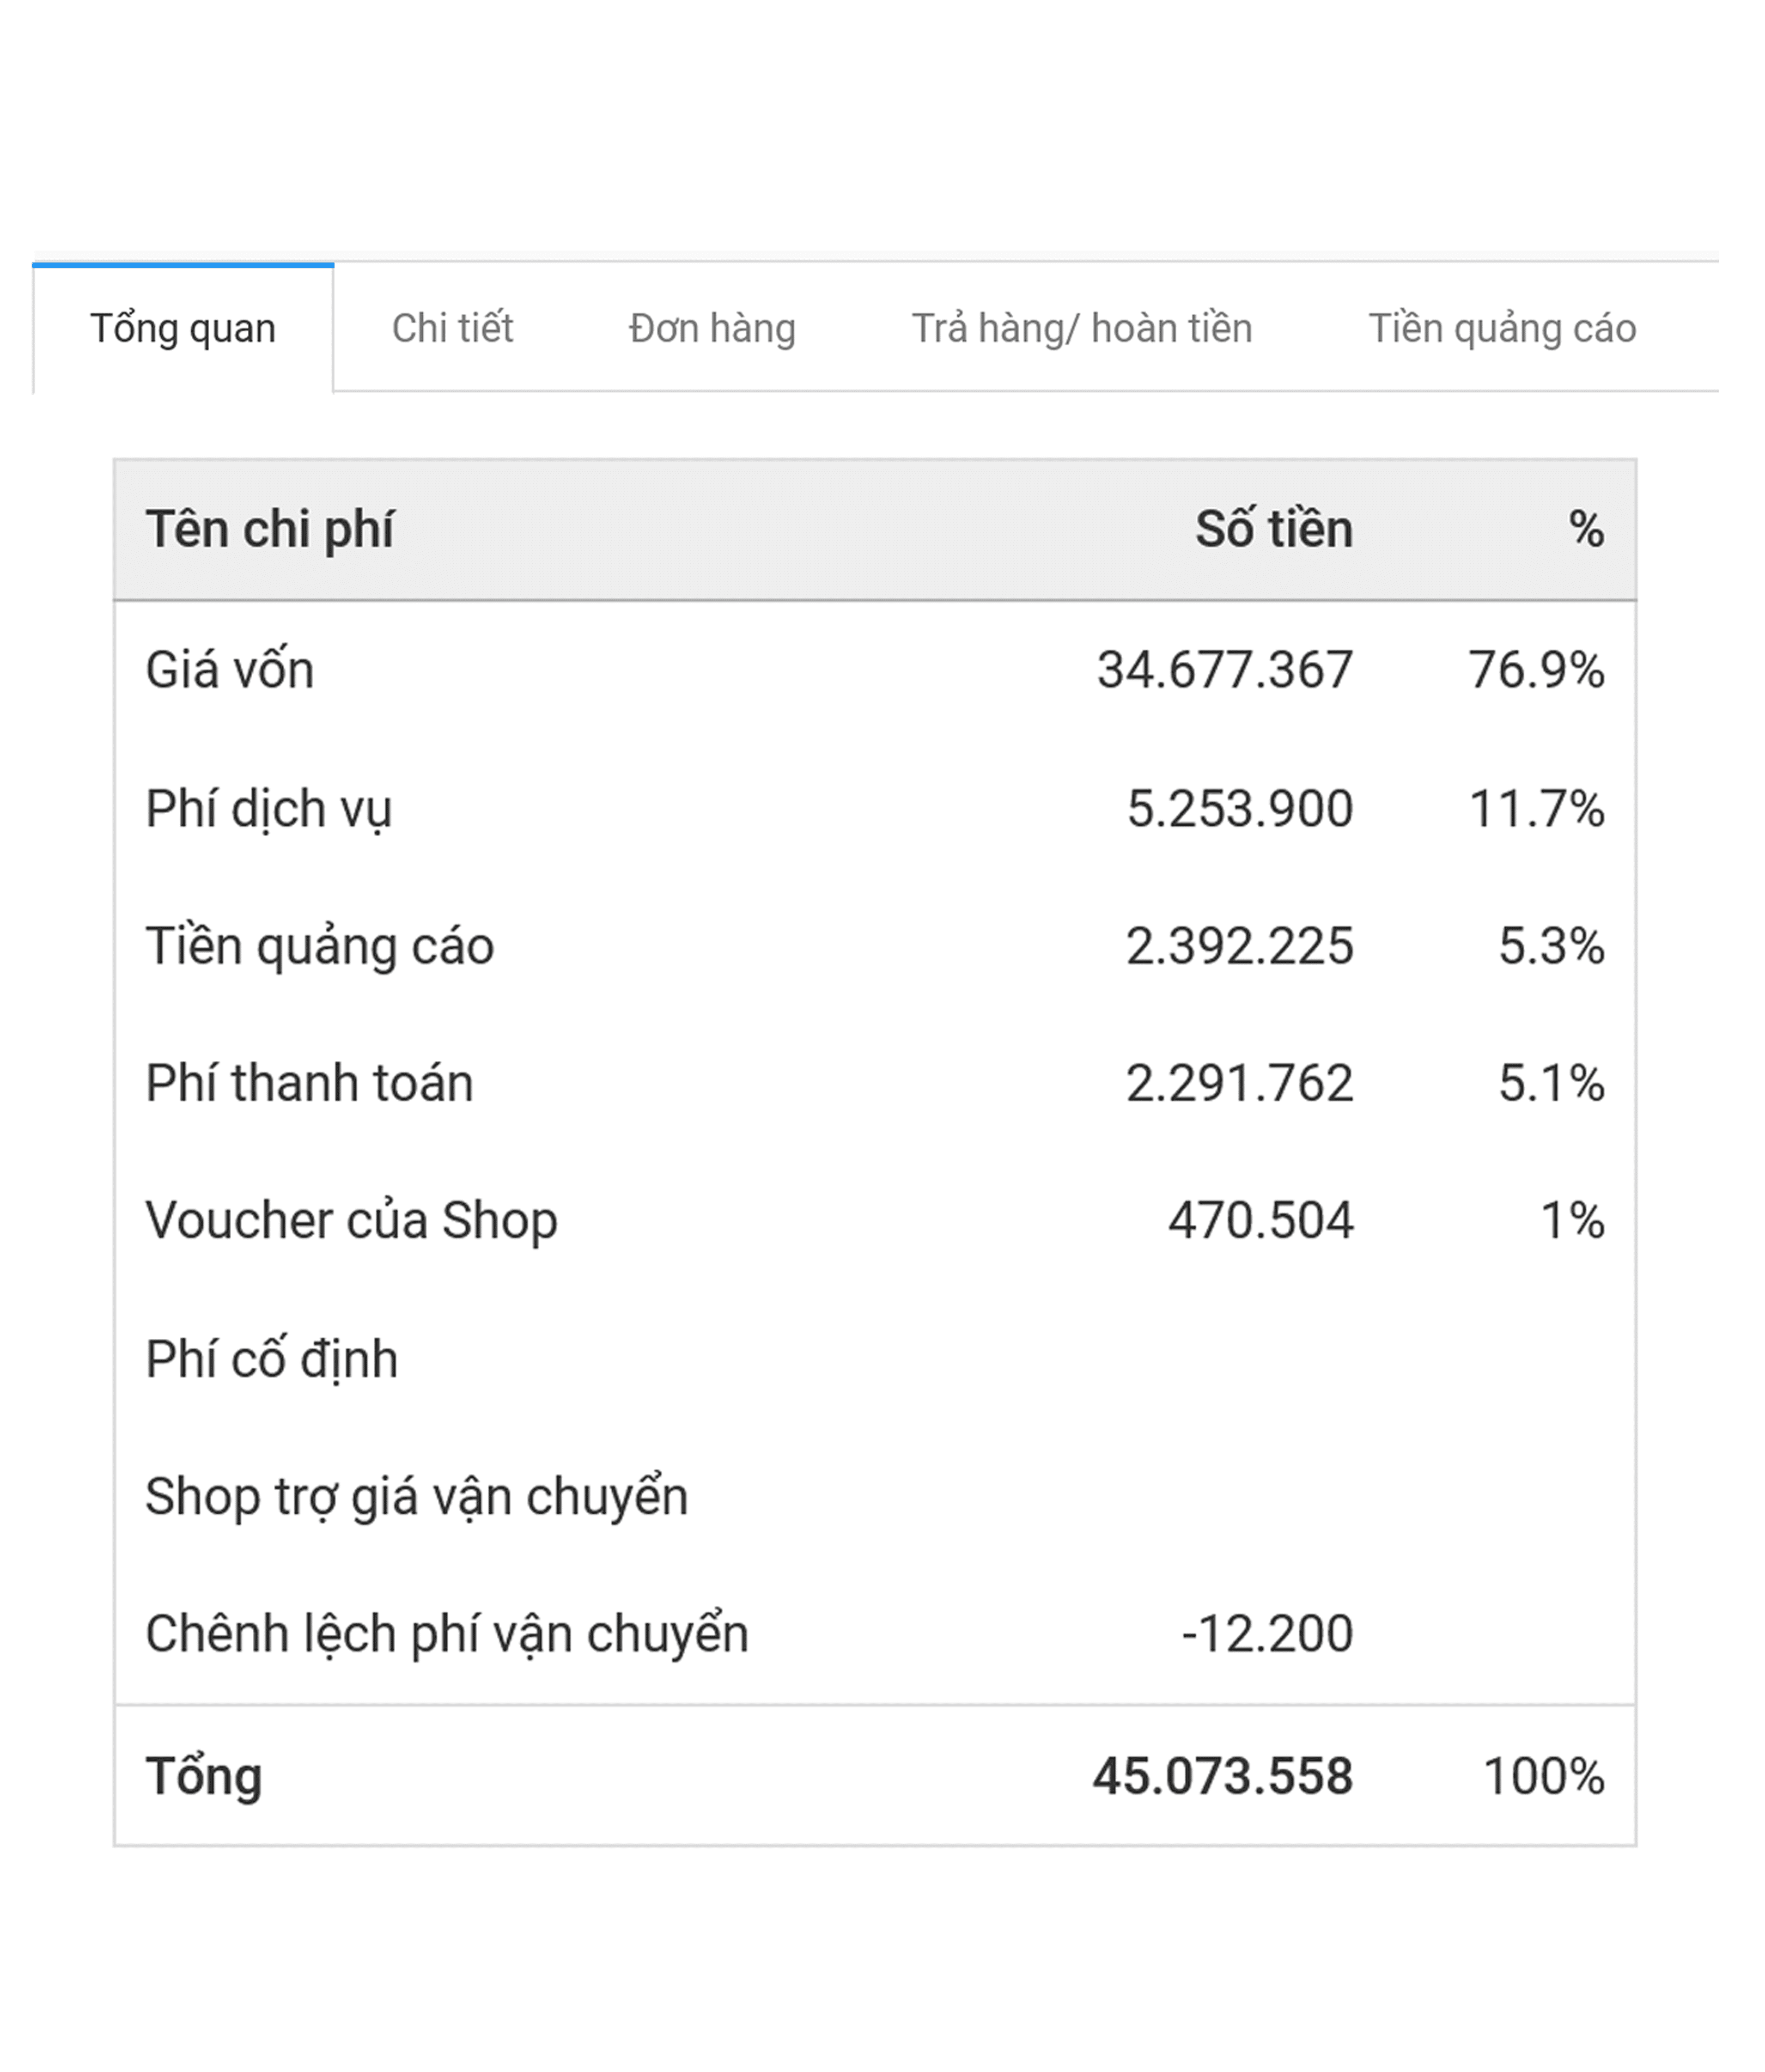Select the Tiền quảng cáo row in table

point(320,946)
